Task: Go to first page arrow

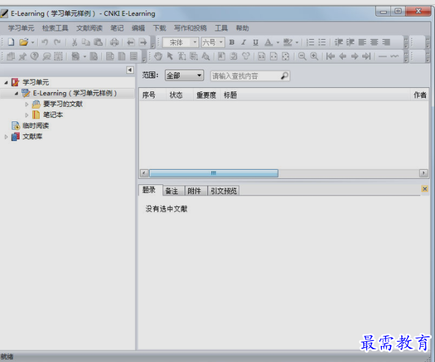Action: coord(330,56)
